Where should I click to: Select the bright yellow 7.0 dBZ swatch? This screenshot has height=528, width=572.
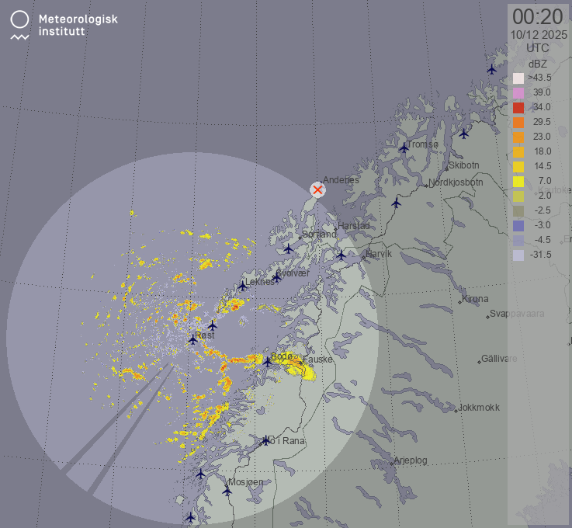coord(518,181)
